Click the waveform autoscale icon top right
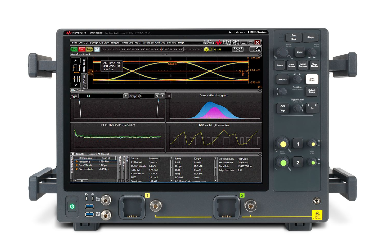 pyautogui.click(x=259, y=49)
